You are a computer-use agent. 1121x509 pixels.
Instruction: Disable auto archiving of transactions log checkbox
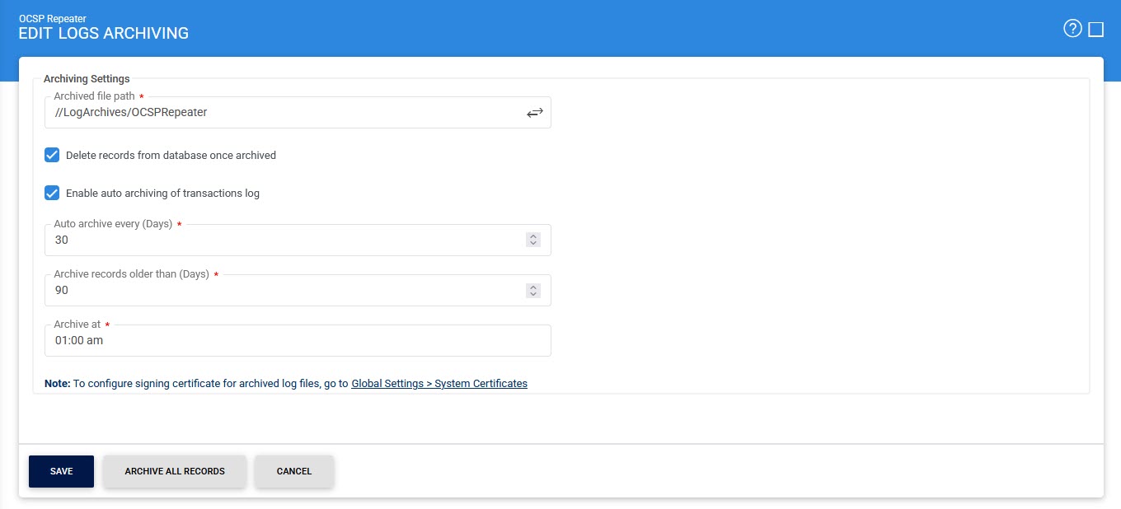(x=52, y=194)
